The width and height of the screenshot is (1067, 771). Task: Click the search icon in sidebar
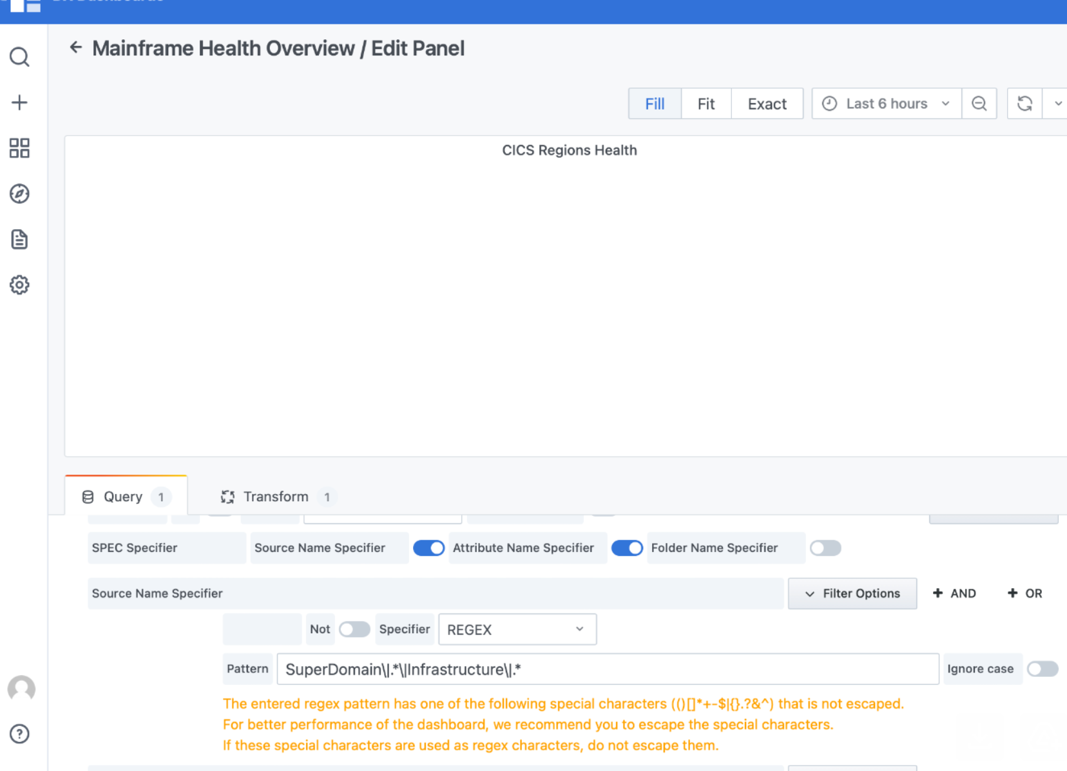pos(19,57)
